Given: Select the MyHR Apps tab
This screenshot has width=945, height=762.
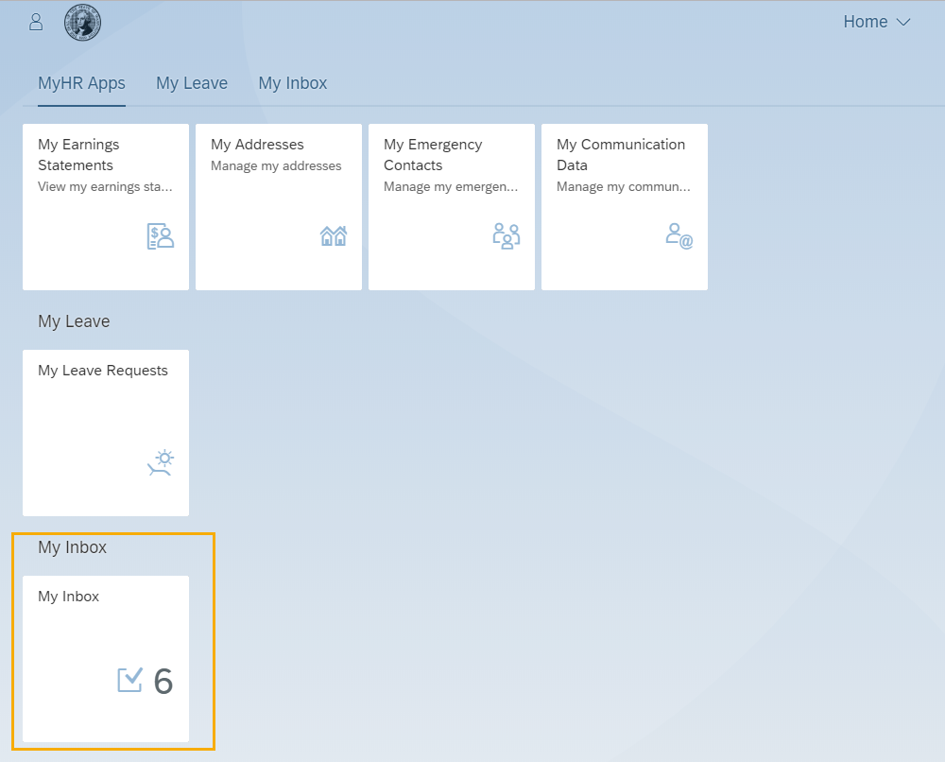Looking at the screenshot, I should tap(81, 83).
